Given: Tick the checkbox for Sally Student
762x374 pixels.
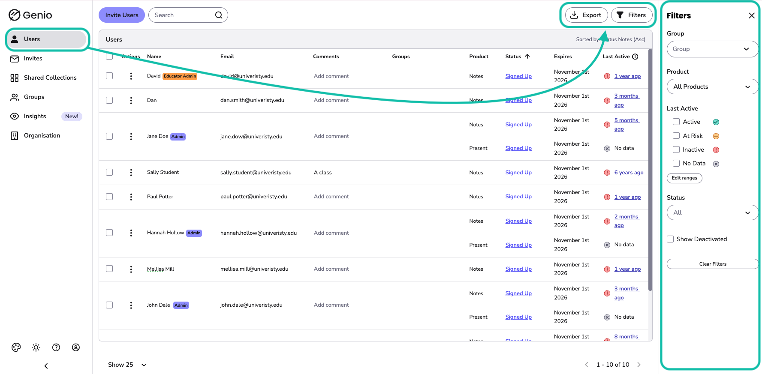Looking at the screenshot, I should point(109,172).
